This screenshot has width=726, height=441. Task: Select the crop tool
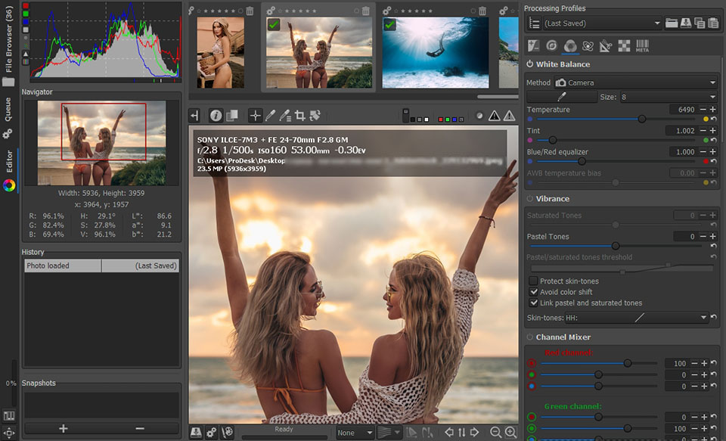coord(300,115)
